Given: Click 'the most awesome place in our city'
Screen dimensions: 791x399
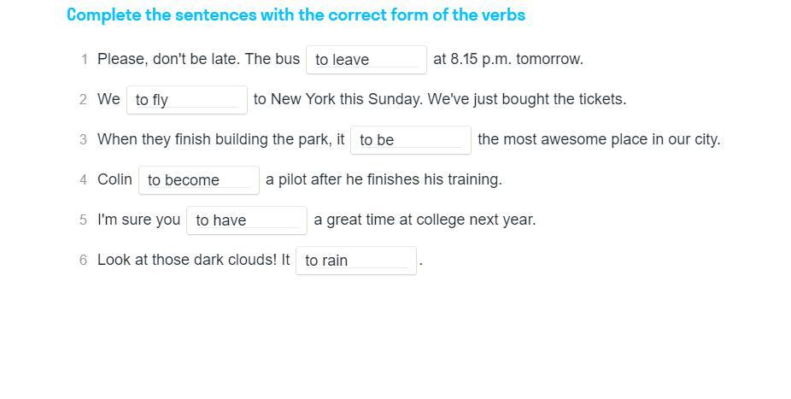Looking at the screenshot, I should point(599,140).
